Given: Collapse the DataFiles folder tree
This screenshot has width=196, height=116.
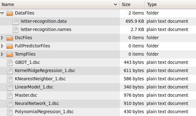Looking at the screenshot, I should (x=2, y=13).
